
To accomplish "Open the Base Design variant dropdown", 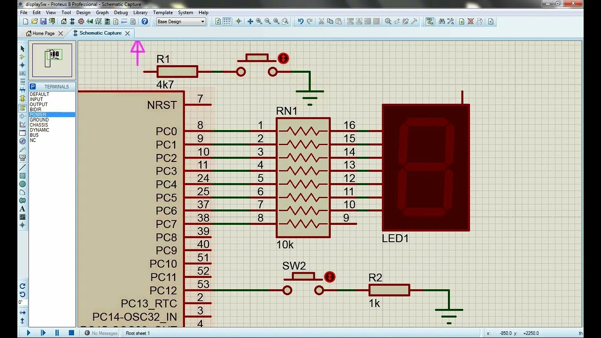I will point(181,22).
